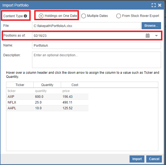Click the Ticker column header
This screenshot has width=166, height=165.
coord(20,85)
